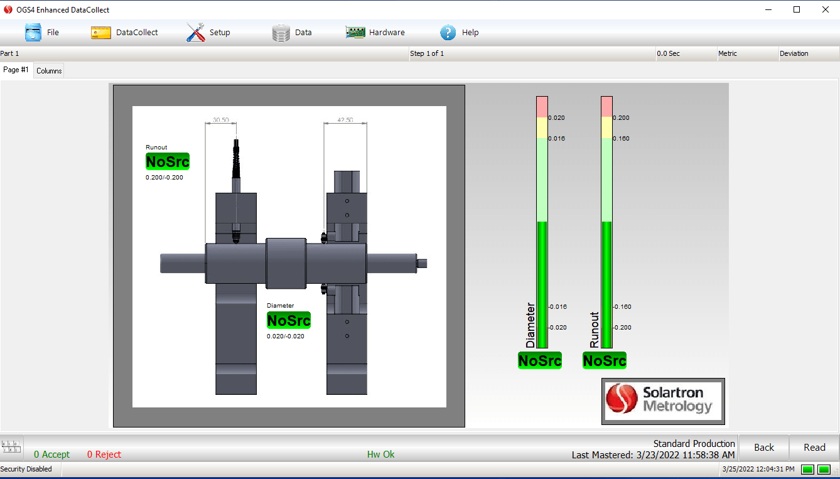Image resolution: width=840 pixels, height=479 pixels.
Task: Click the Diameter NoSrc readout on diagram
Action: point(289,320)
